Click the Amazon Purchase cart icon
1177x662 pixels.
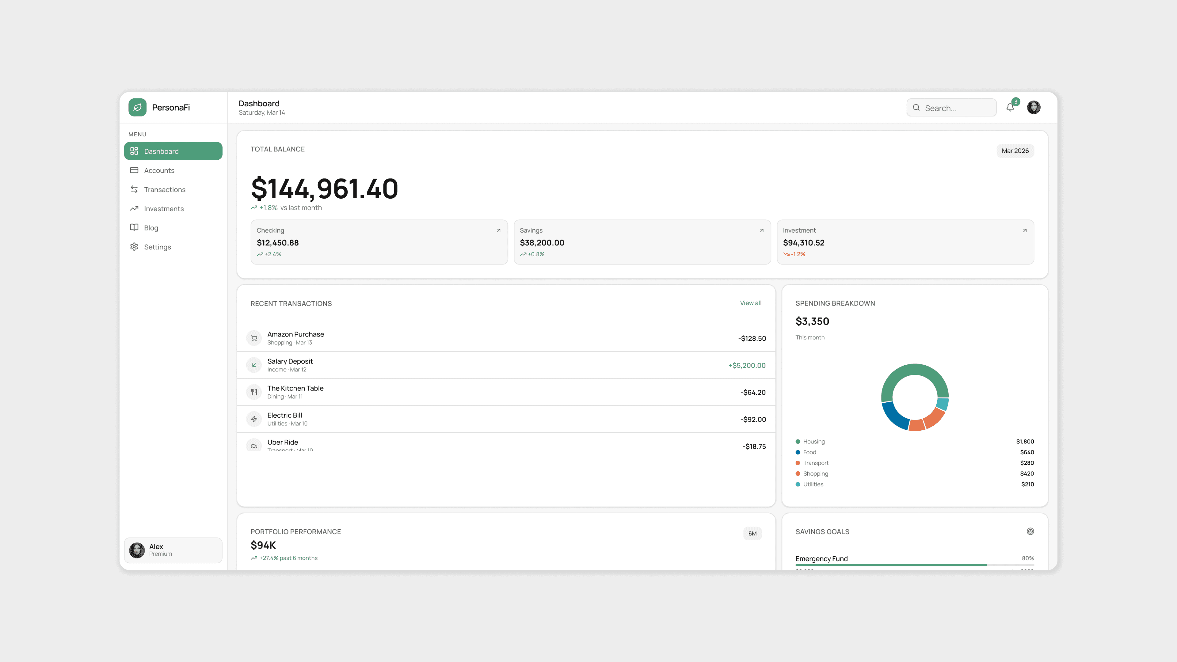coord(254,338)
